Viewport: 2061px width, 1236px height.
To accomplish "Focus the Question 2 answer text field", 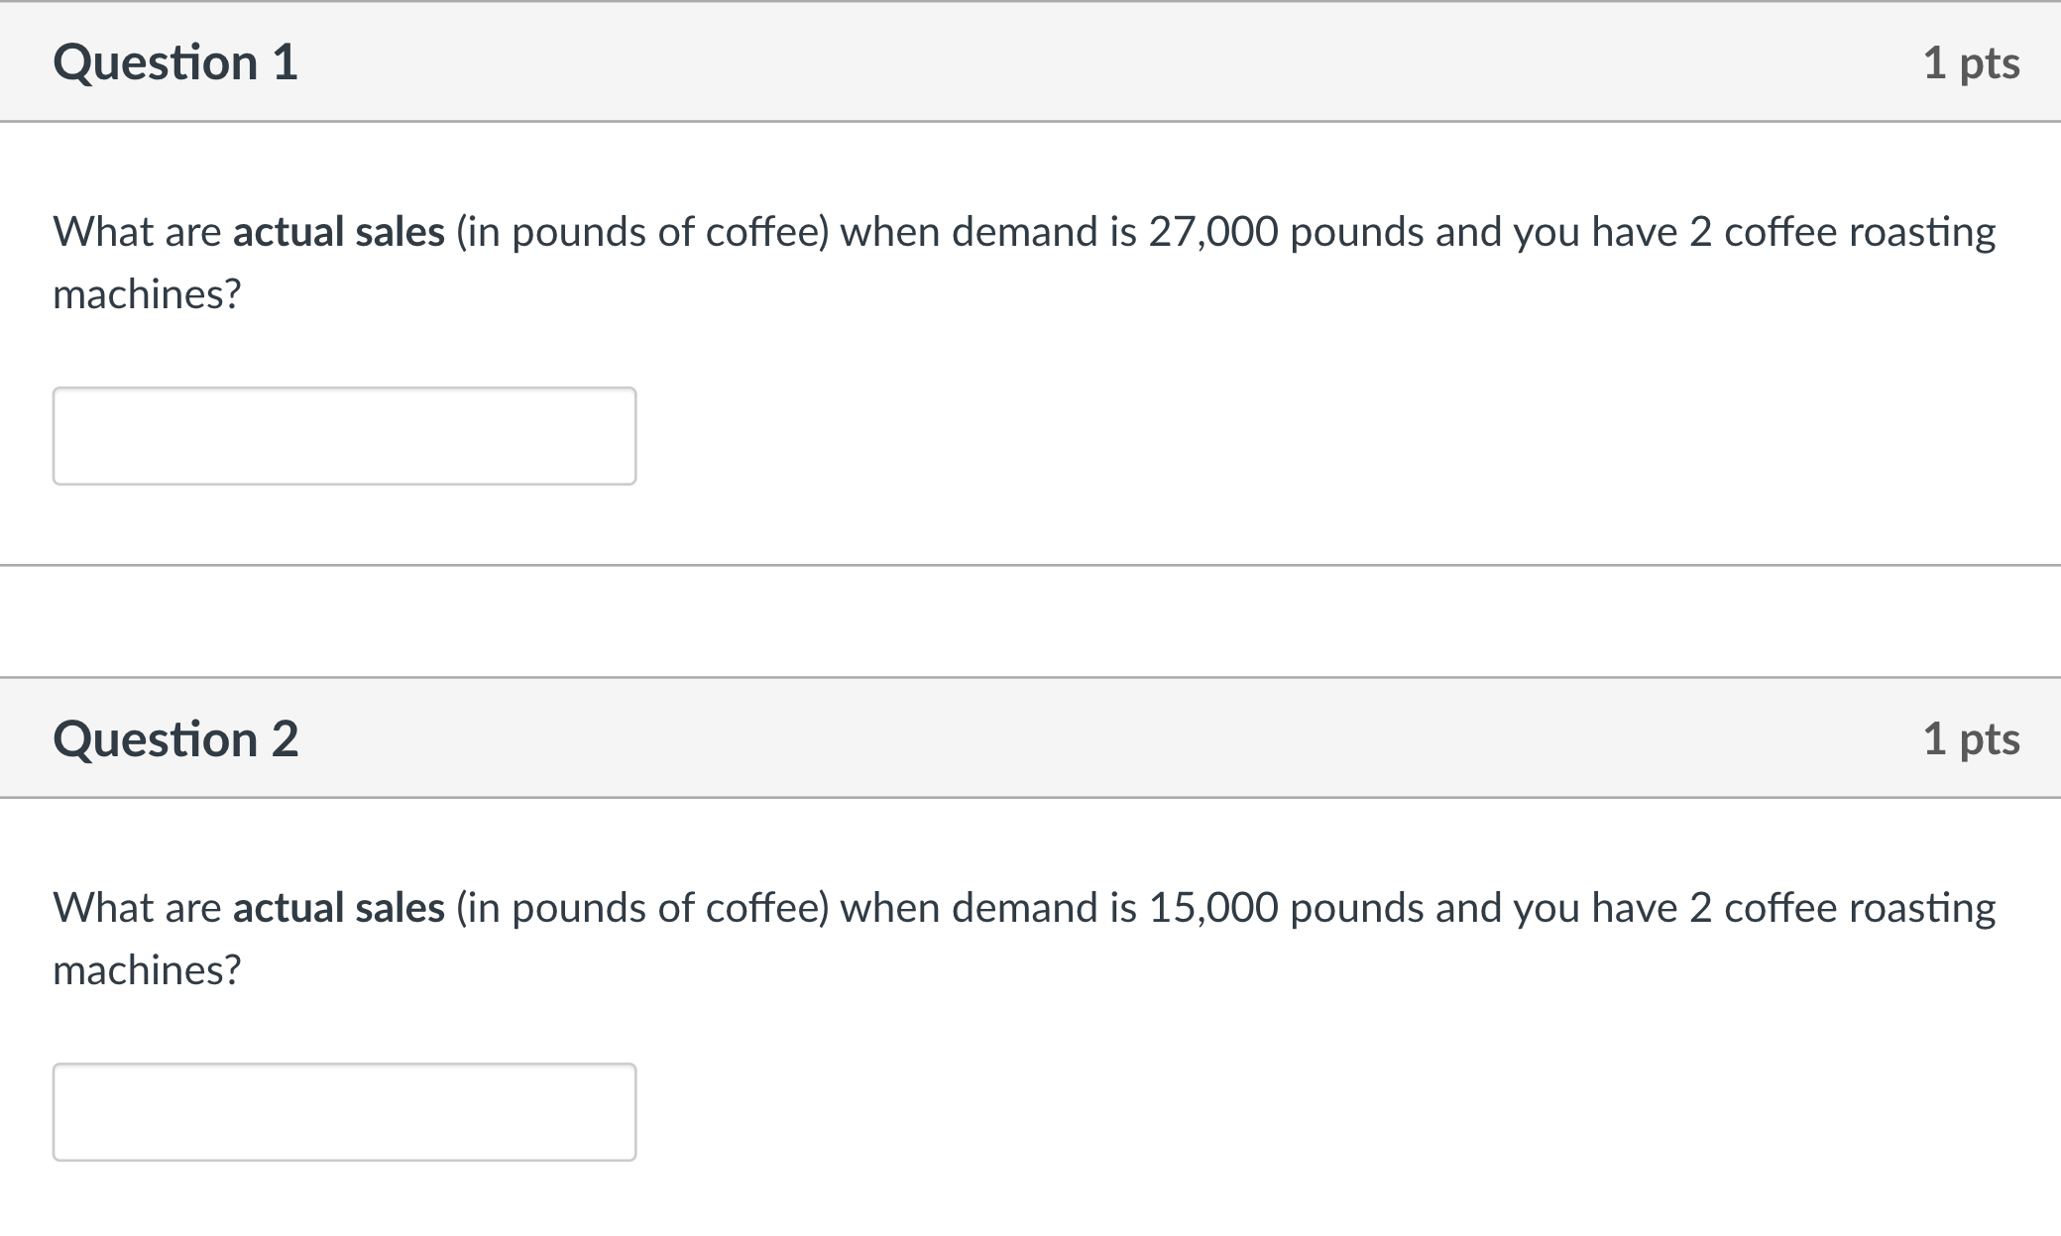I will click(344, 1112).
